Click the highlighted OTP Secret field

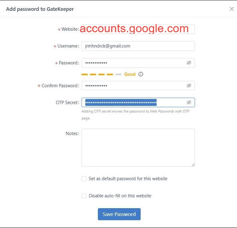[138, 103]
